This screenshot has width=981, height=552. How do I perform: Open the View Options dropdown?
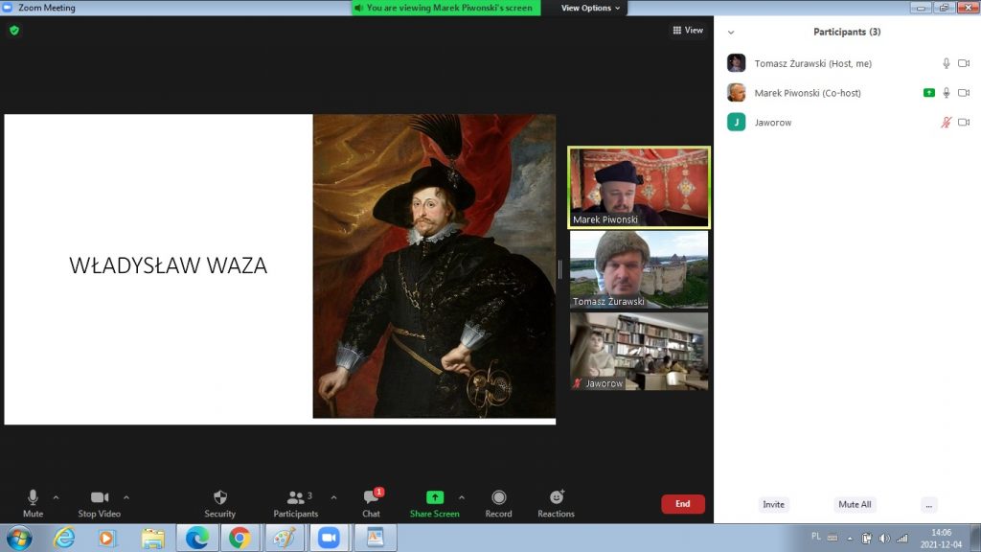590,8
